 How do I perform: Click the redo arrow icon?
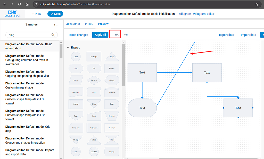(x=126, y=35)
